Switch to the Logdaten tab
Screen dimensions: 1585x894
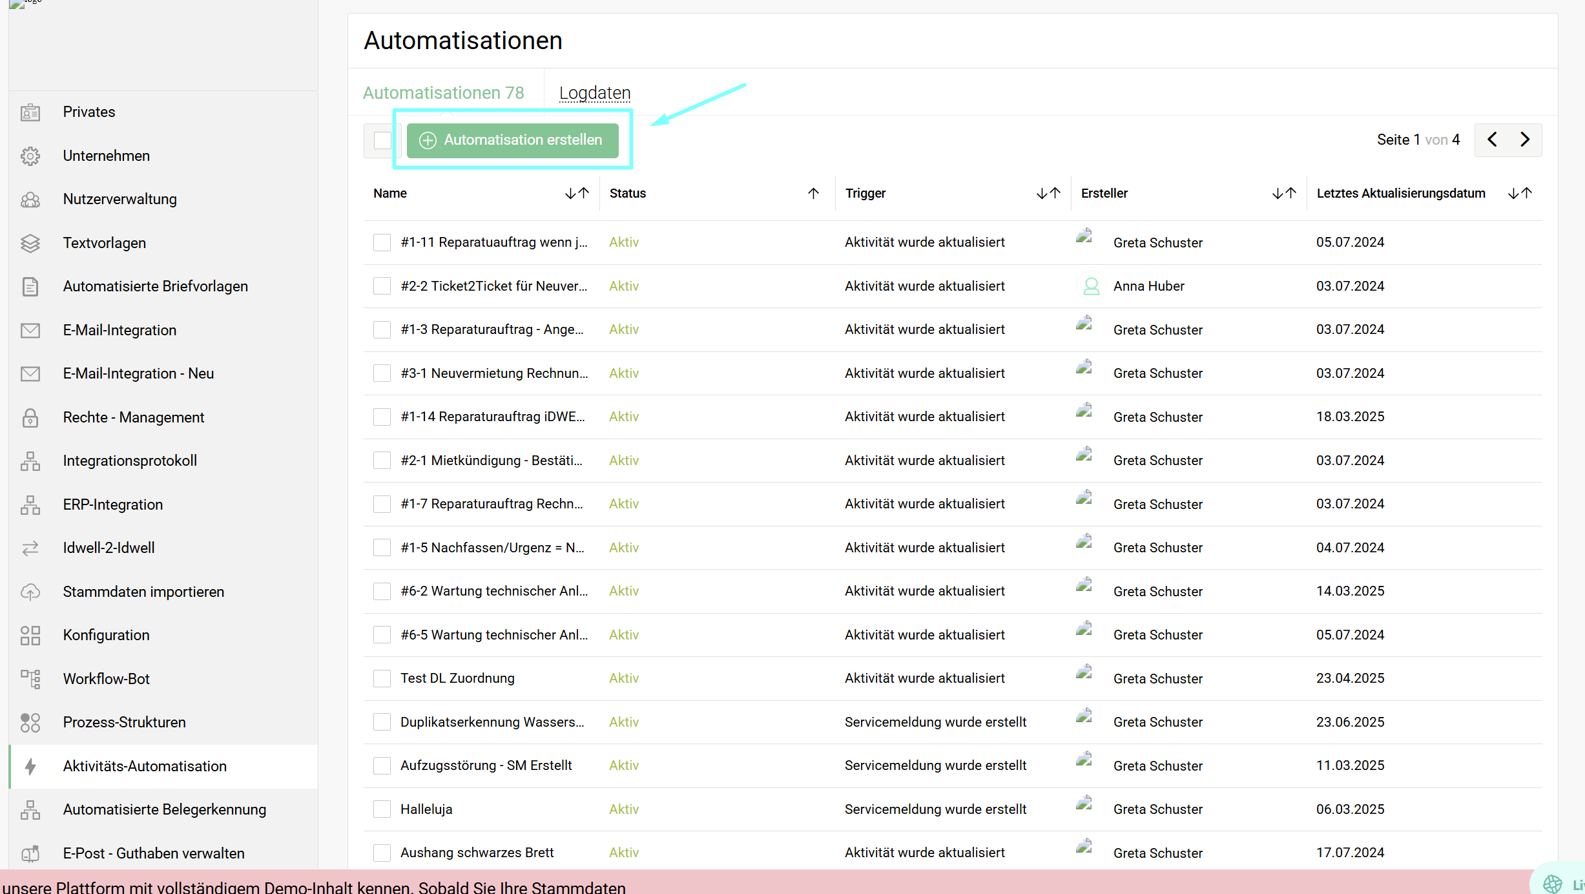click(x=594, y=93)
